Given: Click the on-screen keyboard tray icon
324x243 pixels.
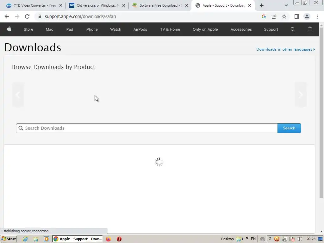Looking at the screenshot, I should (x=262, y=239).
